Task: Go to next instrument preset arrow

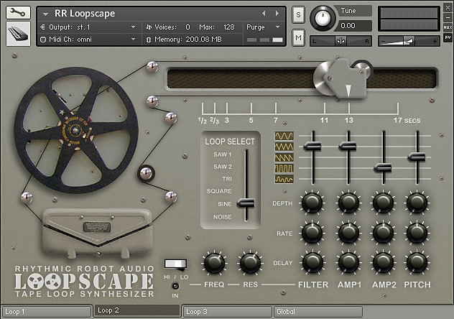Action: (x=277, y=14)
